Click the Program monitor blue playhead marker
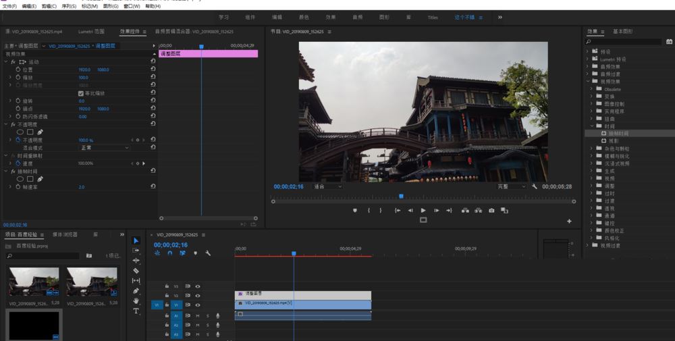This screenshot has width=675, height=341. point(401,196)
